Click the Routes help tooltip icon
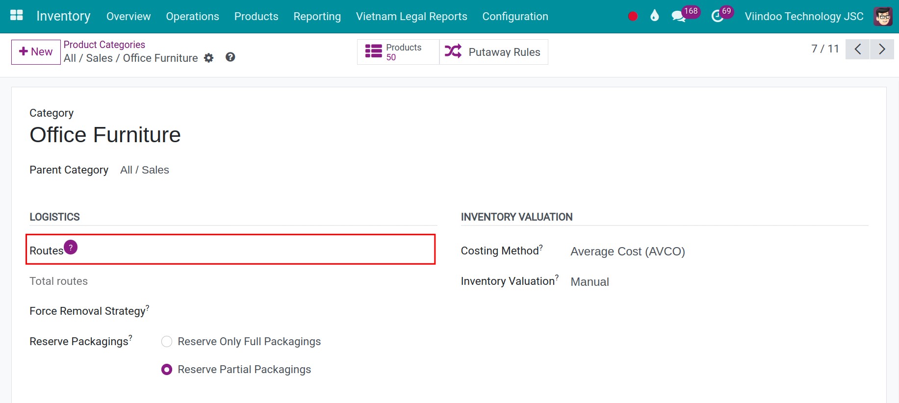 [x=71, y=247]
